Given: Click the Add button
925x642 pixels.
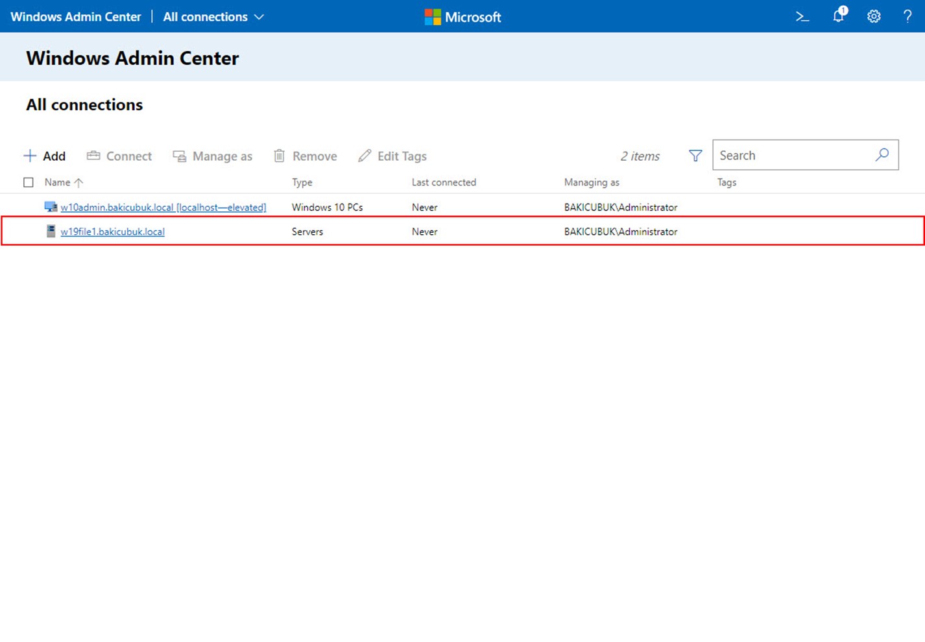Looking at the screenshot, I should 44,156.
